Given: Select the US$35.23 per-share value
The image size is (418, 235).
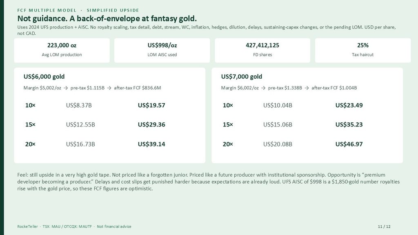Looking at the screenshot, I should (349, 124).
